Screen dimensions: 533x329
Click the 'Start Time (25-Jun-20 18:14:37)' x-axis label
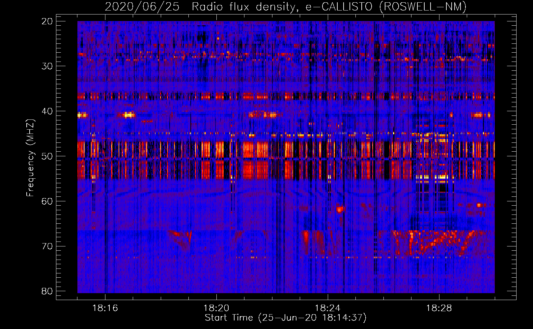pyautogui.click(x=286, y=318)
